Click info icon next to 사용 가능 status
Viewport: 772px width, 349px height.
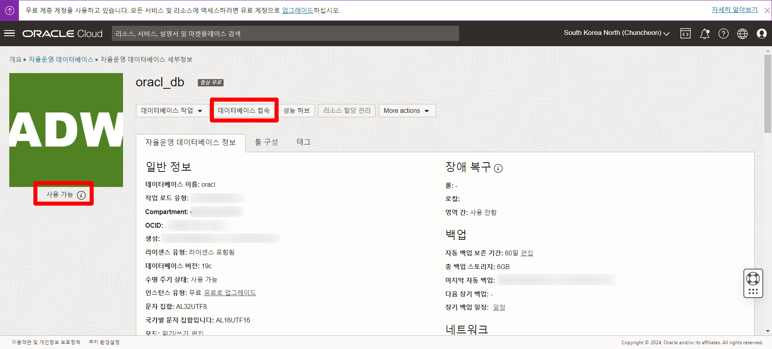(x=81, y=195)
